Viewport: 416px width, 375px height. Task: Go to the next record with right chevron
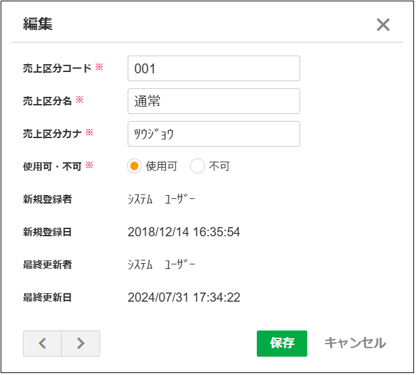[x=81, y=344]
